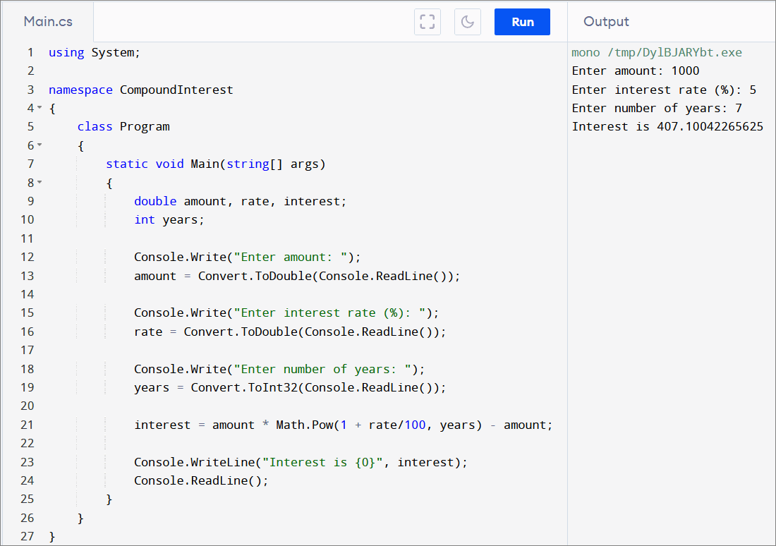Click the "Enter amount: " Console.Write line
Viewport: 776px width, 546px height.
point(248,257)
